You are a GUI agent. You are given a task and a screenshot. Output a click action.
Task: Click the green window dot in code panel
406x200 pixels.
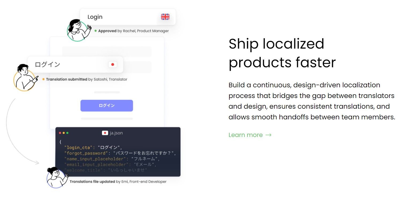click(x=67, y=133)
